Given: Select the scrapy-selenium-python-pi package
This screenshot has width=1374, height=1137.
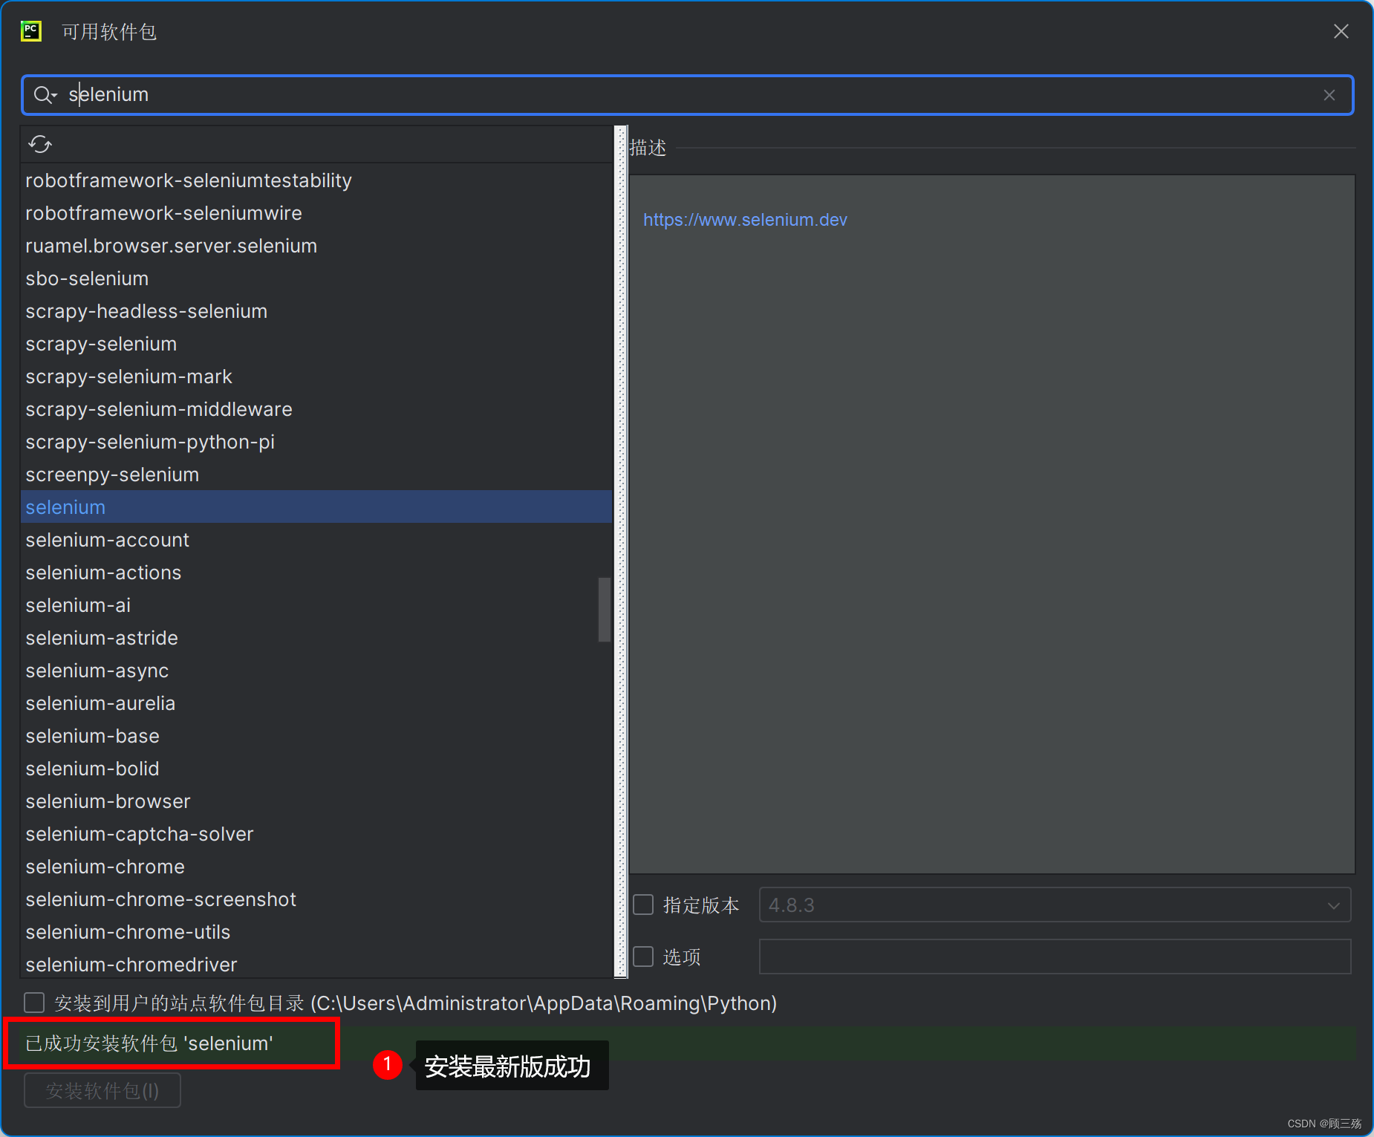Looking at the screenshot, I should tap(316, 442).
